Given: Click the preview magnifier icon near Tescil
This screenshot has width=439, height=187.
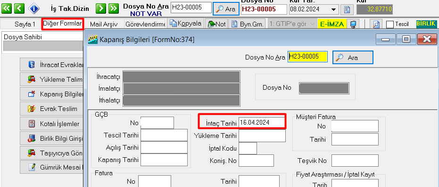Looking at the screenshot, I should (x=376, y=25).
